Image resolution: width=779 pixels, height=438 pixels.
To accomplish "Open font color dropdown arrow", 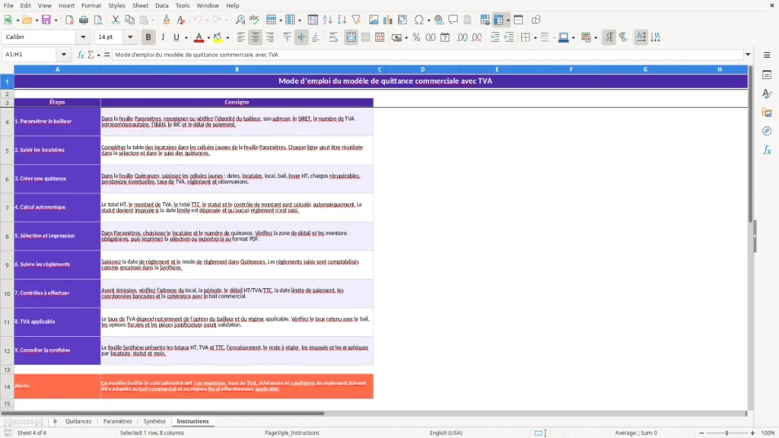I will 208,38.
